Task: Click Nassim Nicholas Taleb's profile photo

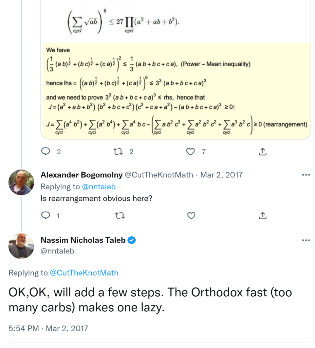Action: click(21, 246)
